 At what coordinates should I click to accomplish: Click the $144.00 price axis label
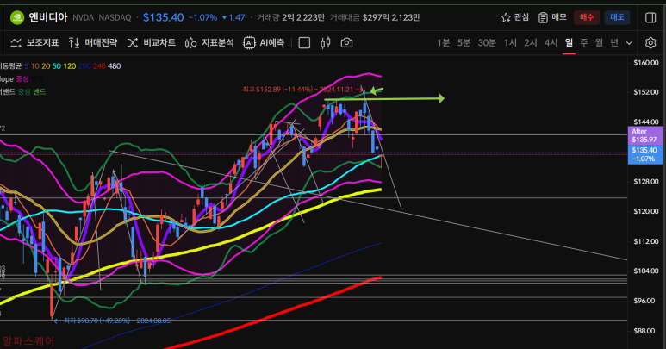(645, 122)
